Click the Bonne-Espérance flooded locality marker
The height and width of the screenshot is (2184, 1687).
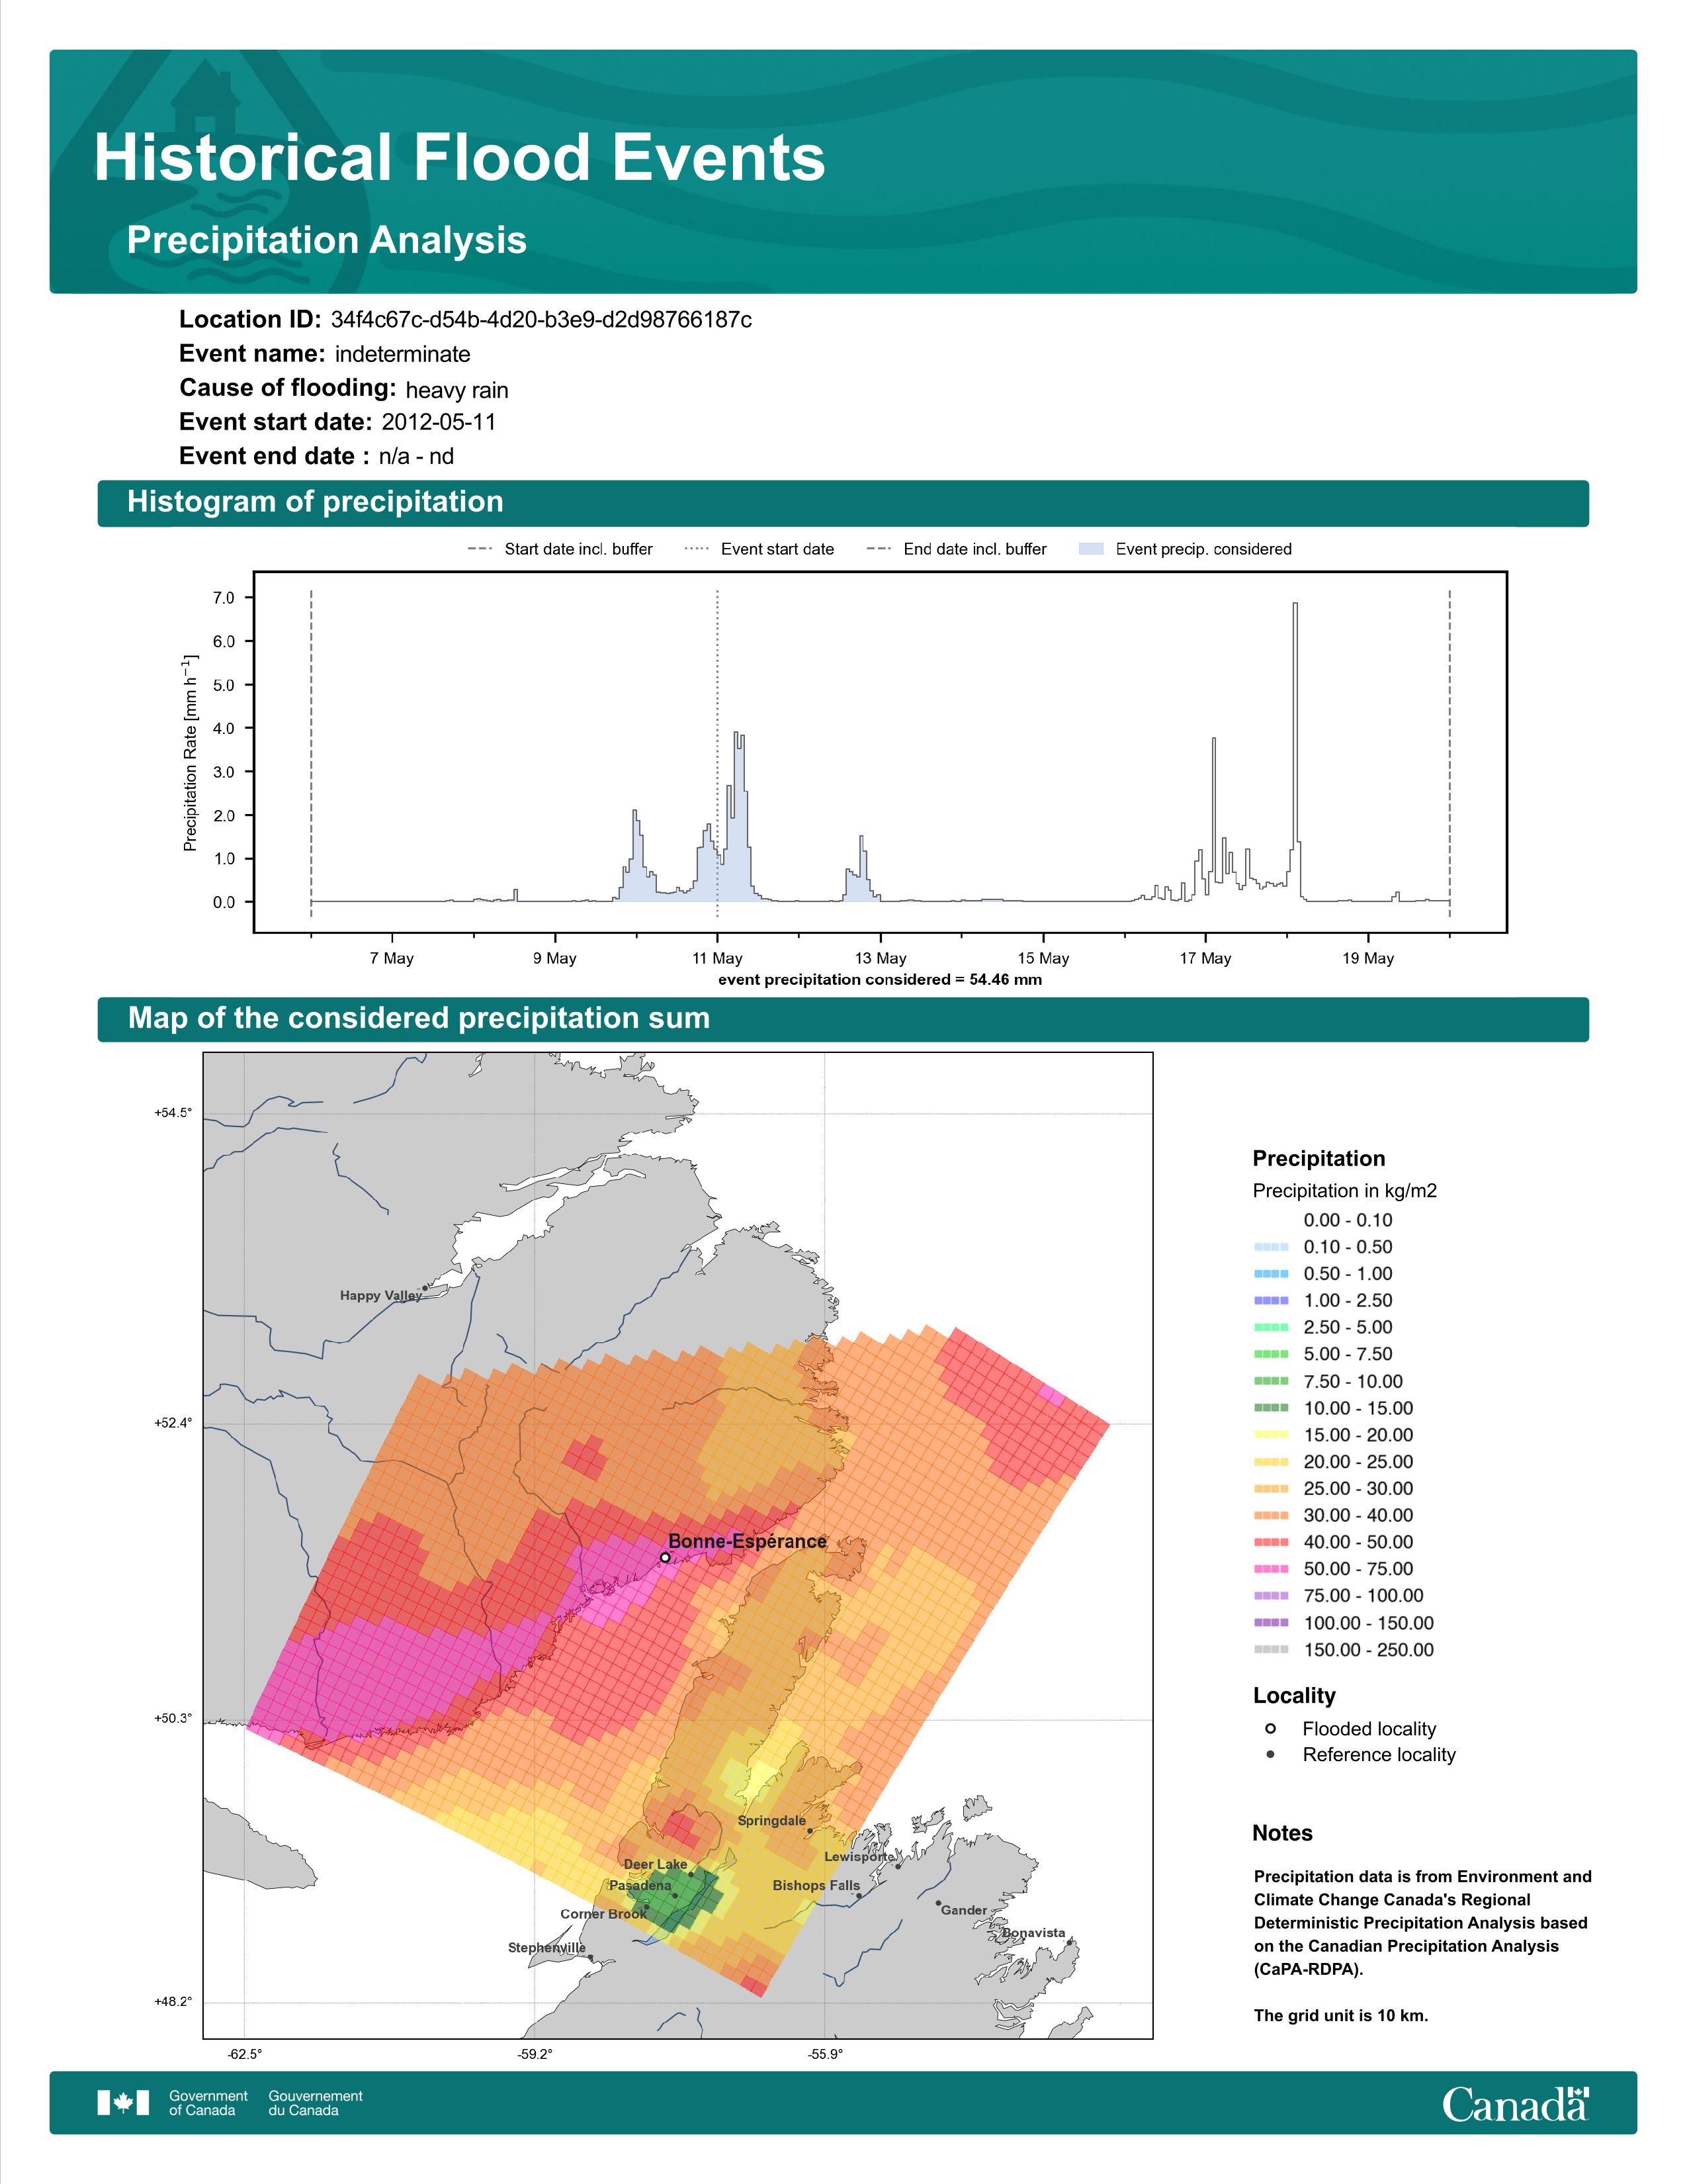tap(665, 1557)
